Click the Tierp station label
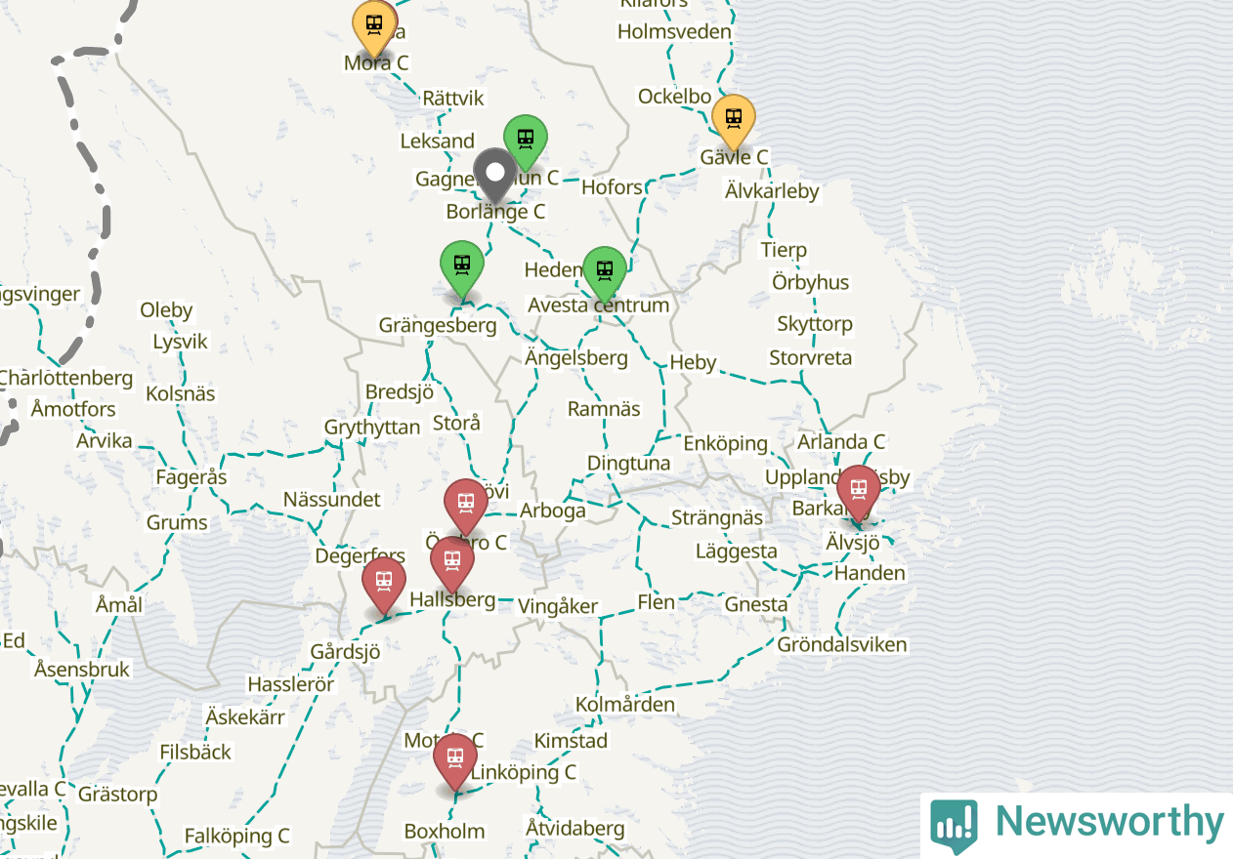 785,250
